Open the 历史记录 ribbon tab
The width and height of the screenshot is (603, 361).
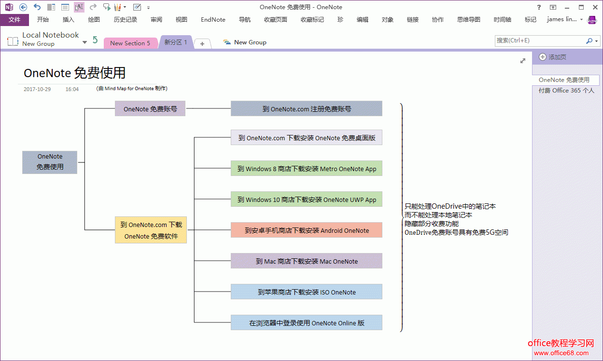126,20
